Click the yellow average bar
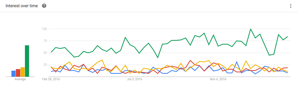This screenshot has height=95, width=298. 22,72
